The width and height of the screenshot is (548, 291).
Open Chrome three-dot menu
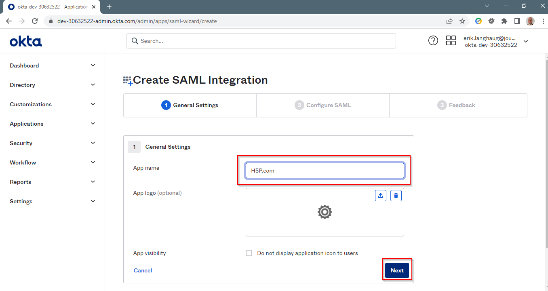point(543,21)
